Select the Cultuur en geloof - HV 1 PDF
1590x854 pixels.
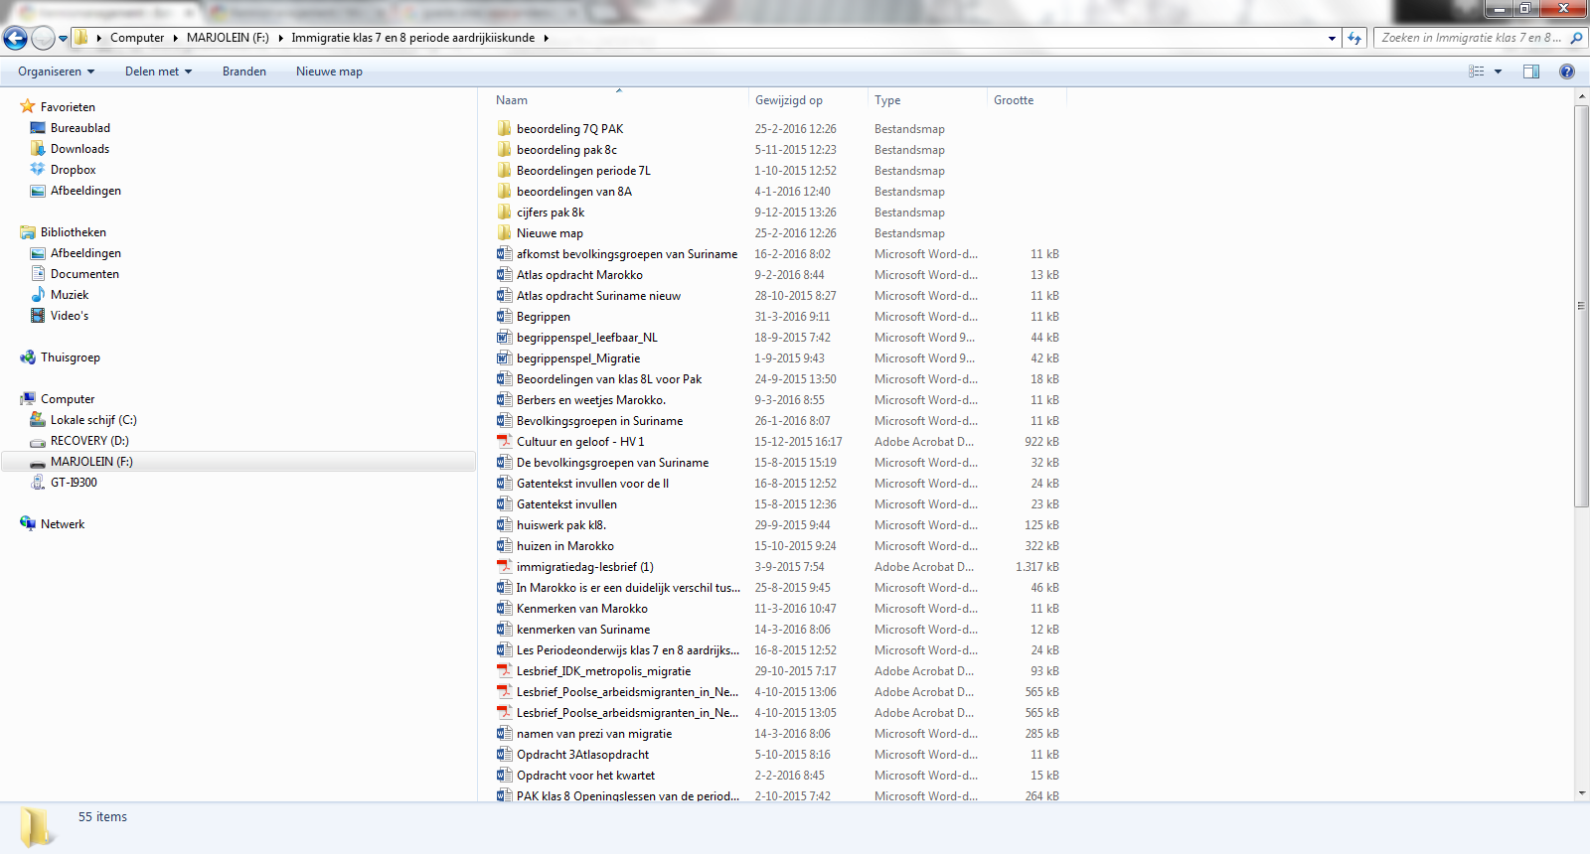[579, 442]
